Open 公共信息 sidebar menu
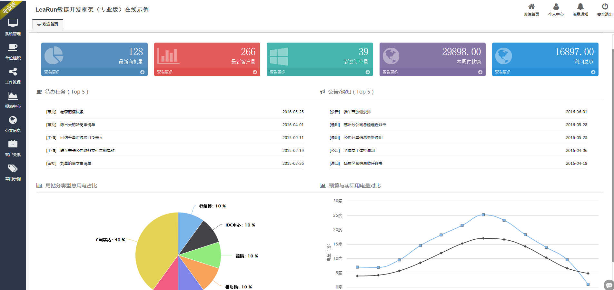 pyautogui.click(x=13, y=124)
